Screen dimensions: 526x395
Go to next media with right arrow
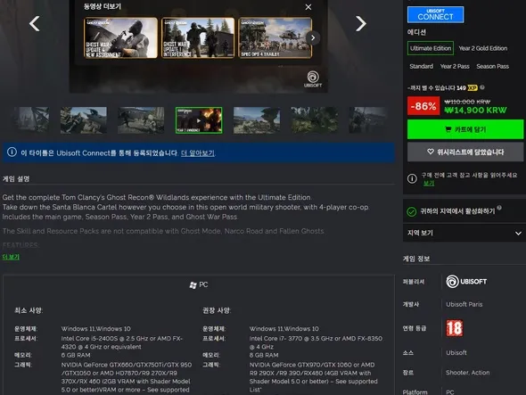(x=360, y=24)
